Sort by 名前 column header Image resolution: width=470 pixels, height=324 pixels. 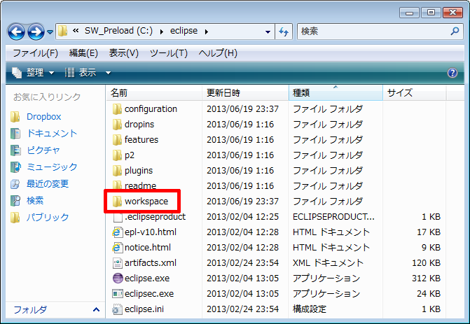(x=154, y=93)
